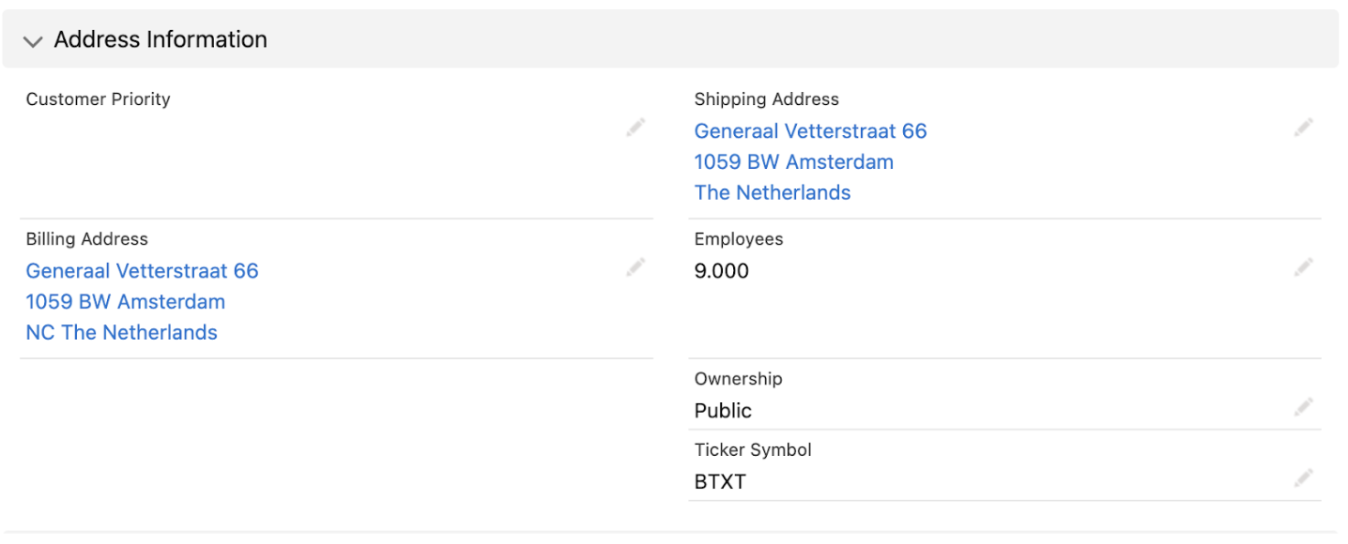The width and height of the screenshot is (1348, 544).
Task: Open Shipping Address street line link
Action: coord(810,131)
